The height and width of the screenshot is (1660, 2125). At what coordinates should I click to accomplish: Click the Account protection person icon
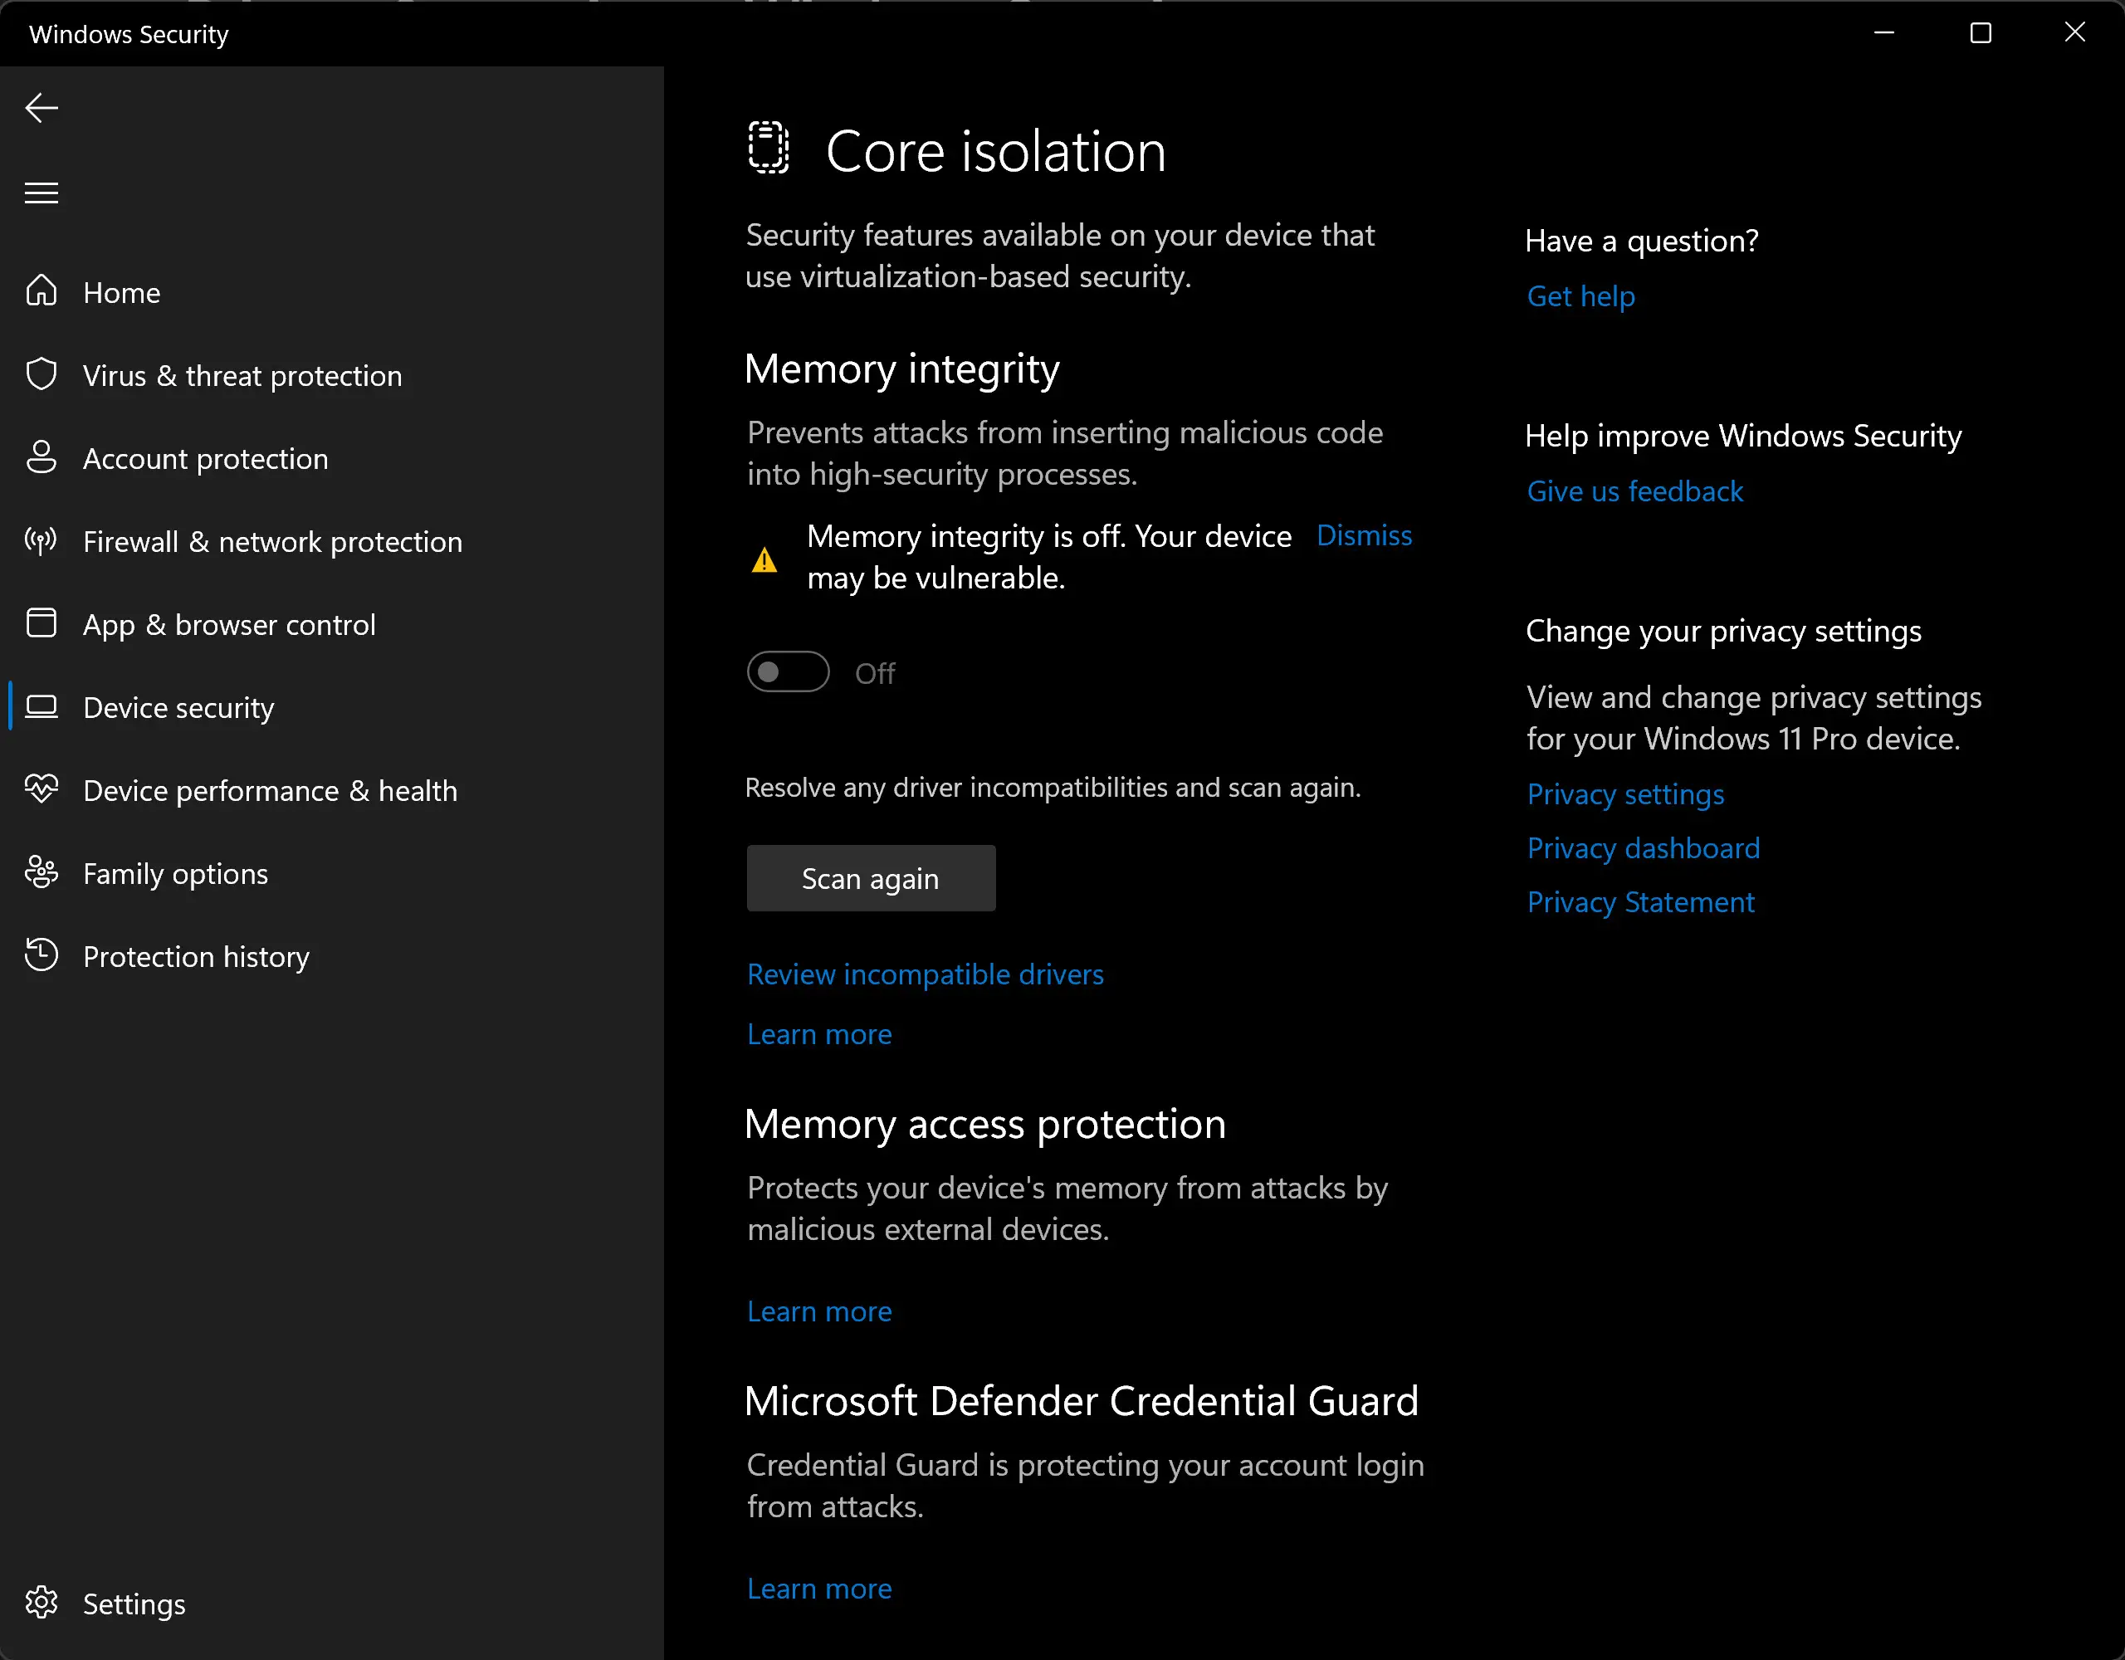(42, 457)
